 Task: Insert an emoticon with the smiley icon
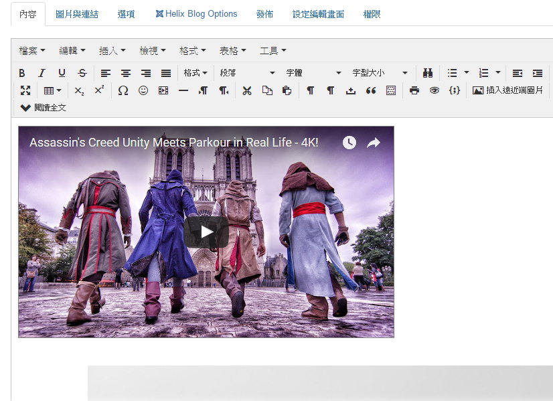pos(143,90)
